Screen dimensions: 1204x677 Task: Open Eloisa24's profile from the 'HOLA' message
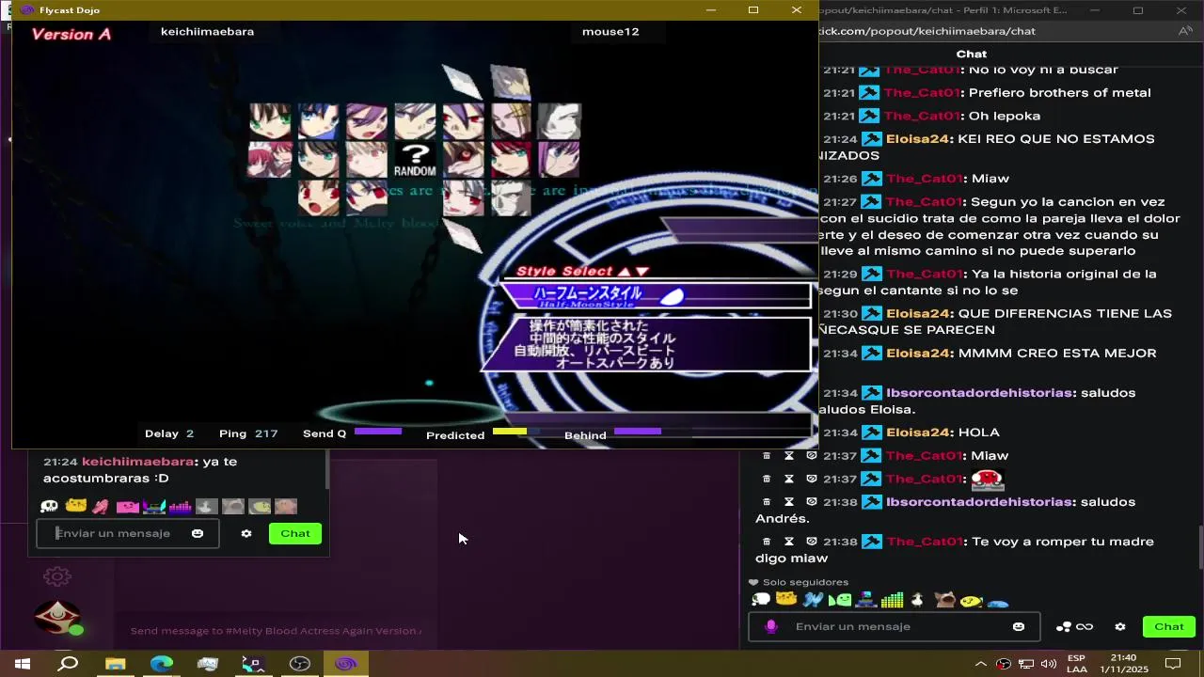pos(918,433)
